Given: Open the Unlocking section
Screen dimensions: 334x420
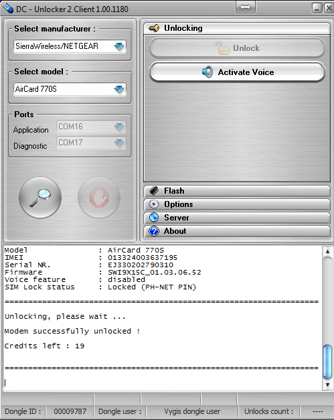Looking at the screenshot, I should (x=237, y=28).
